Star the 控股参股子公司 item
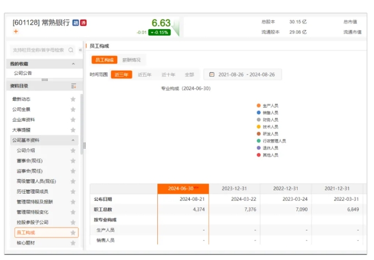Image resolution: width=374 pixels, height=260 pixels. tap(73, 222)
